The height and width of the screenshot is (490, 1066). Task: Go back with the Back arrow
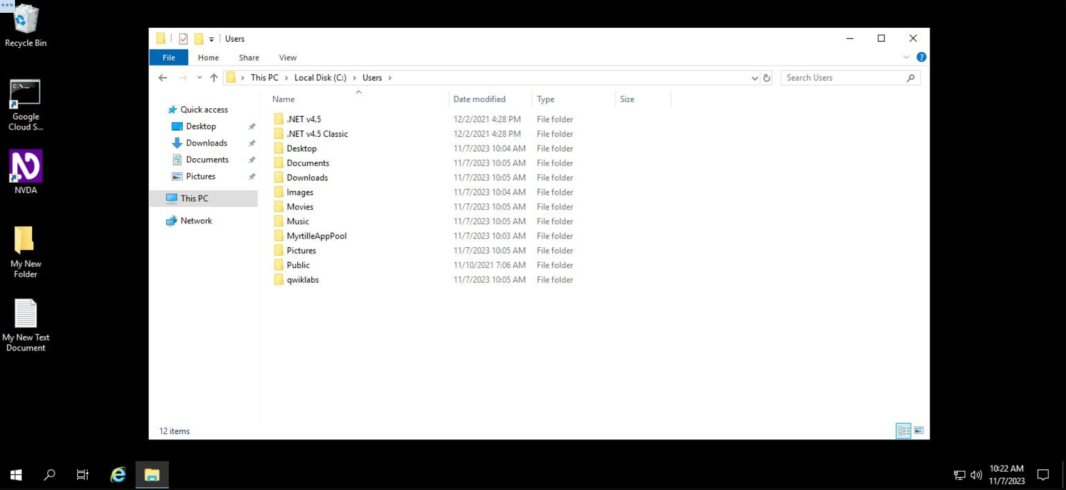pos(163,78)
